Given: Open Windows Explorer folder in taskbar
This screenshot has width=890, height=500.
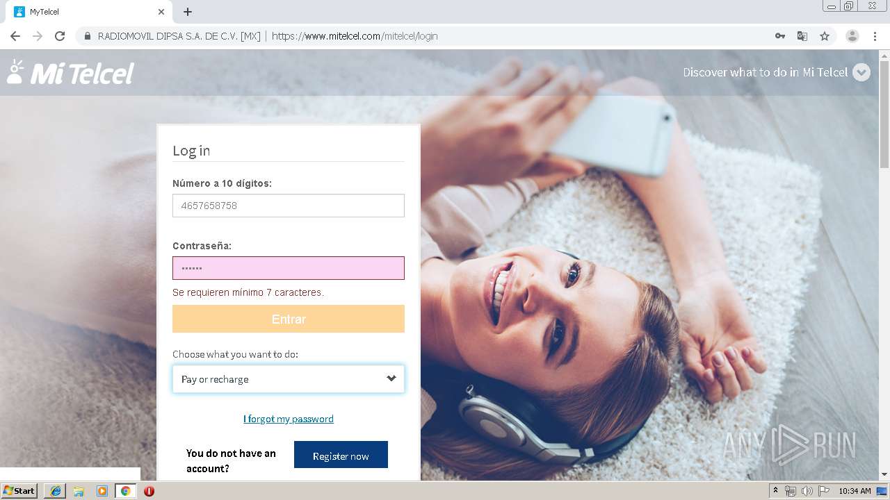Looking at the screenshot, I should point(79,491).
